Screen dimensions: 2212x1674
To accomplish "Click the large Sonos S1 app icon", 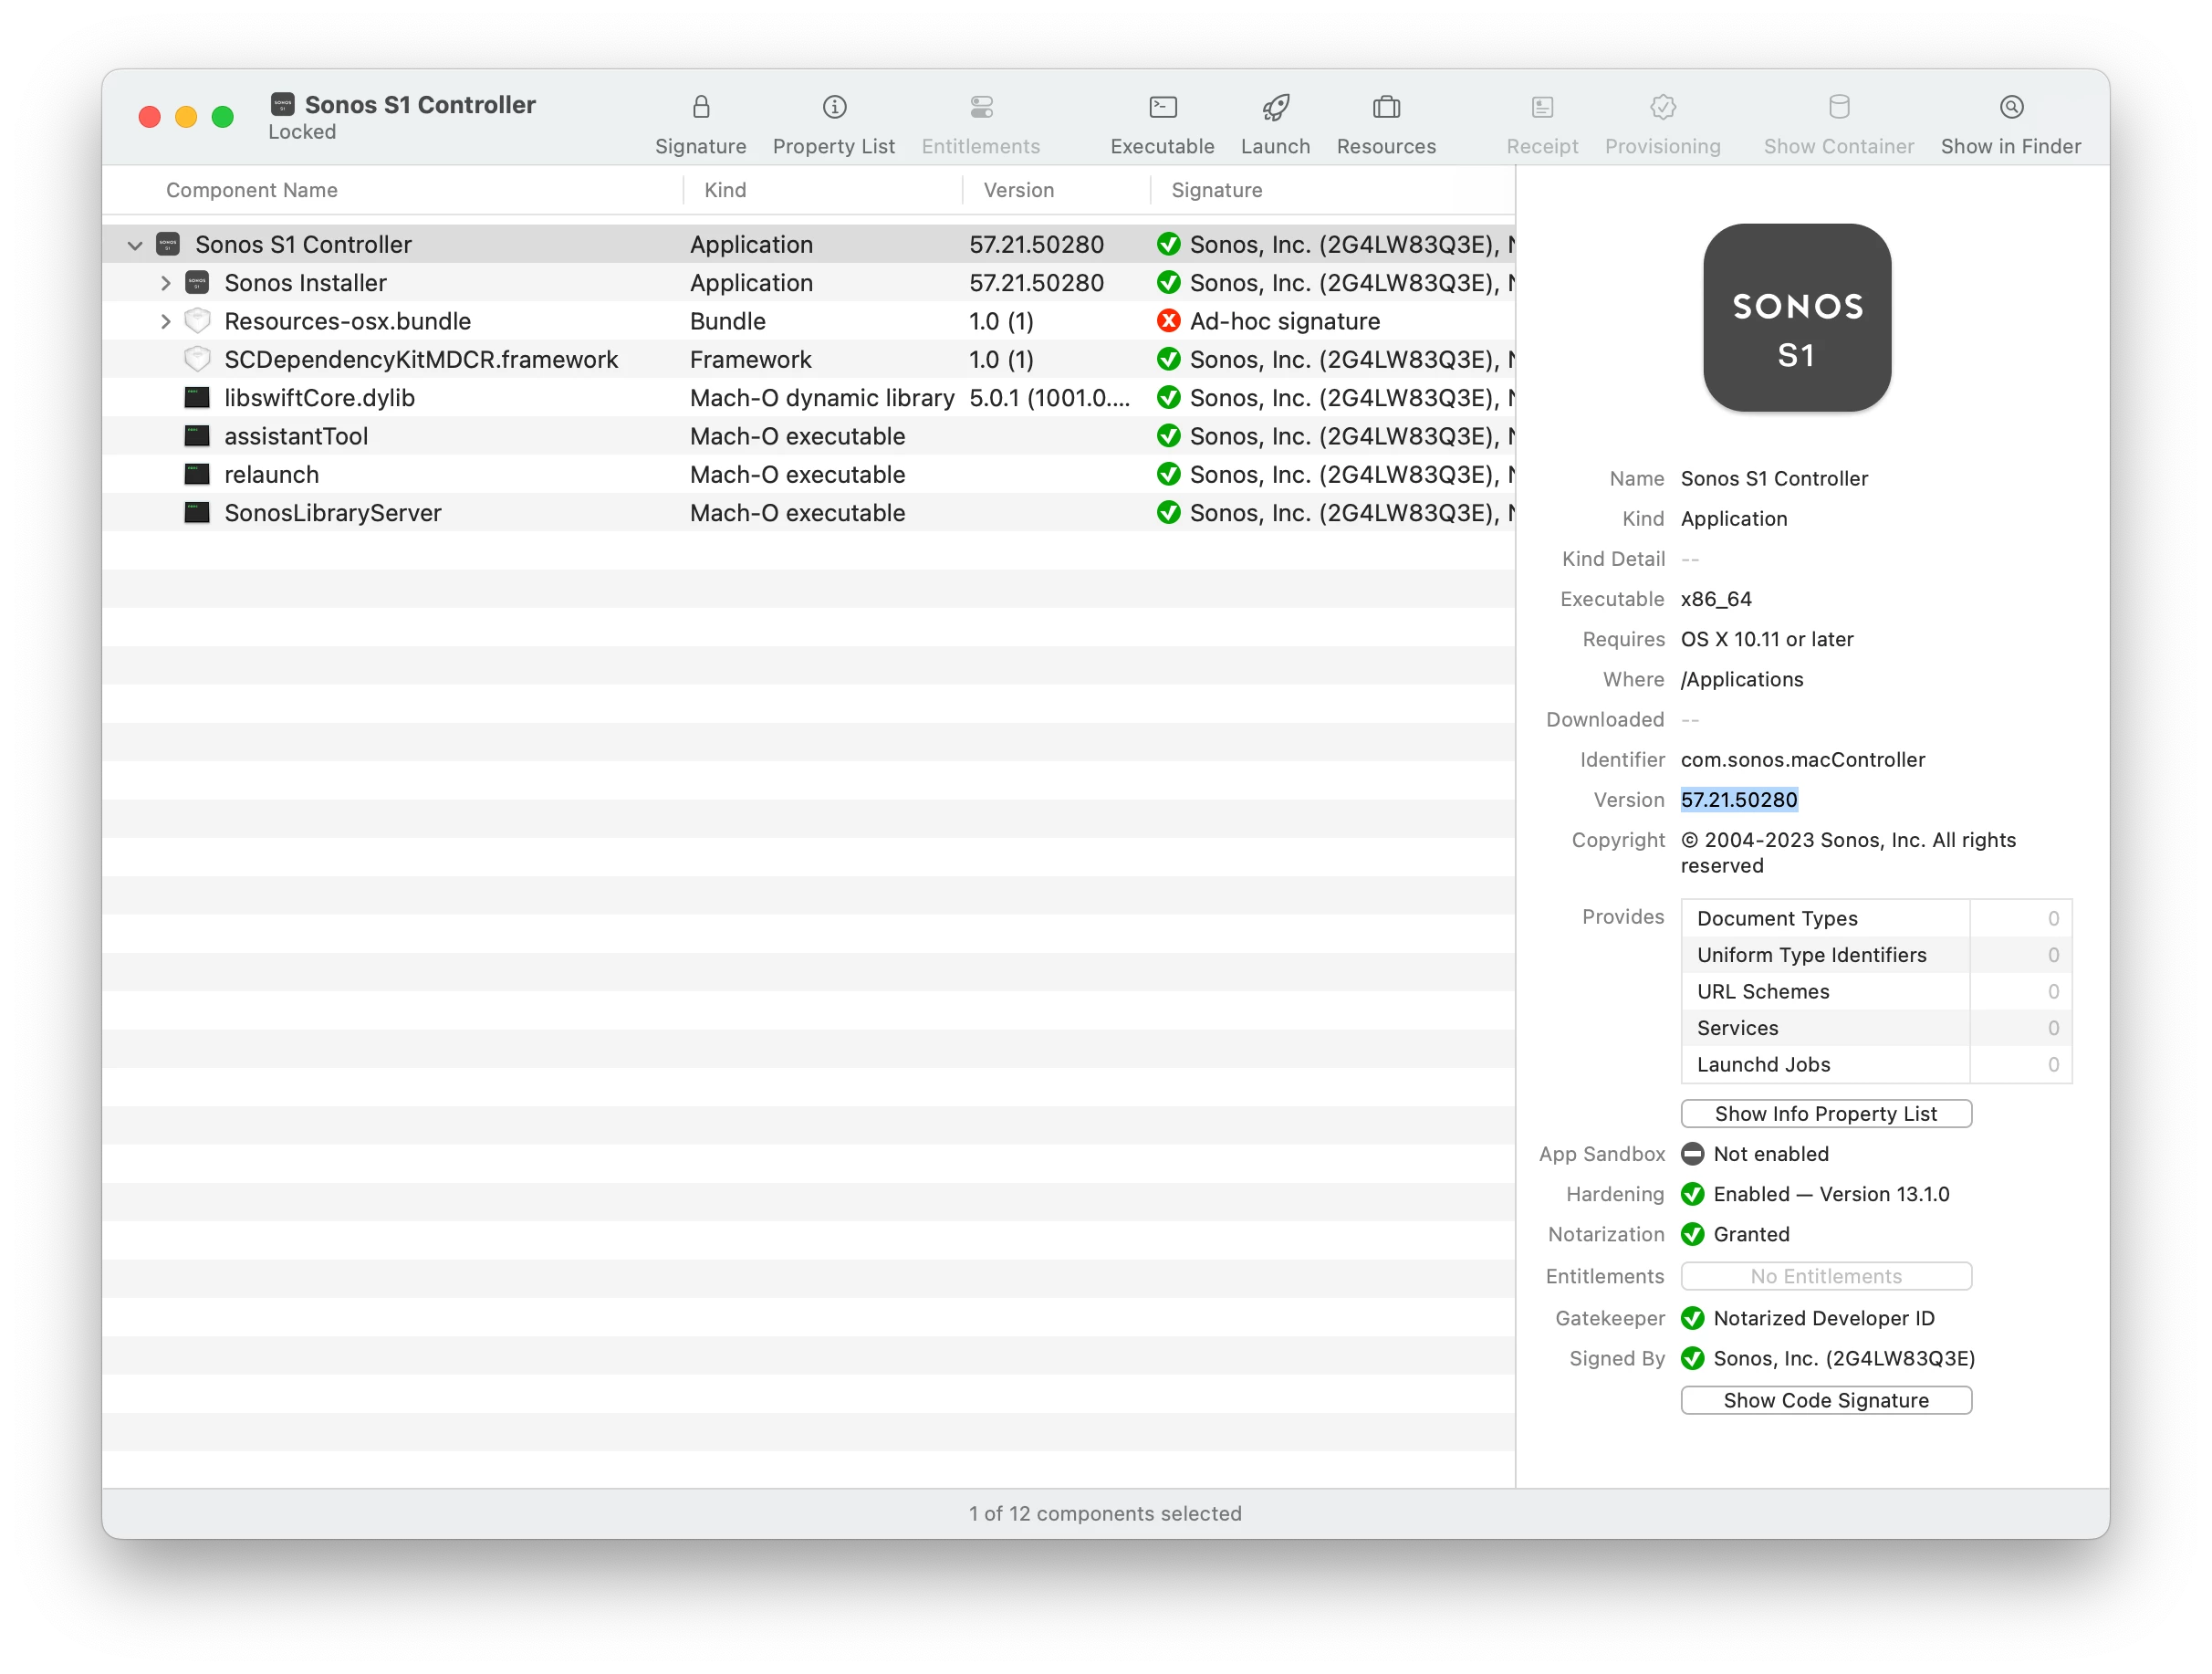I will (1797, 318).
